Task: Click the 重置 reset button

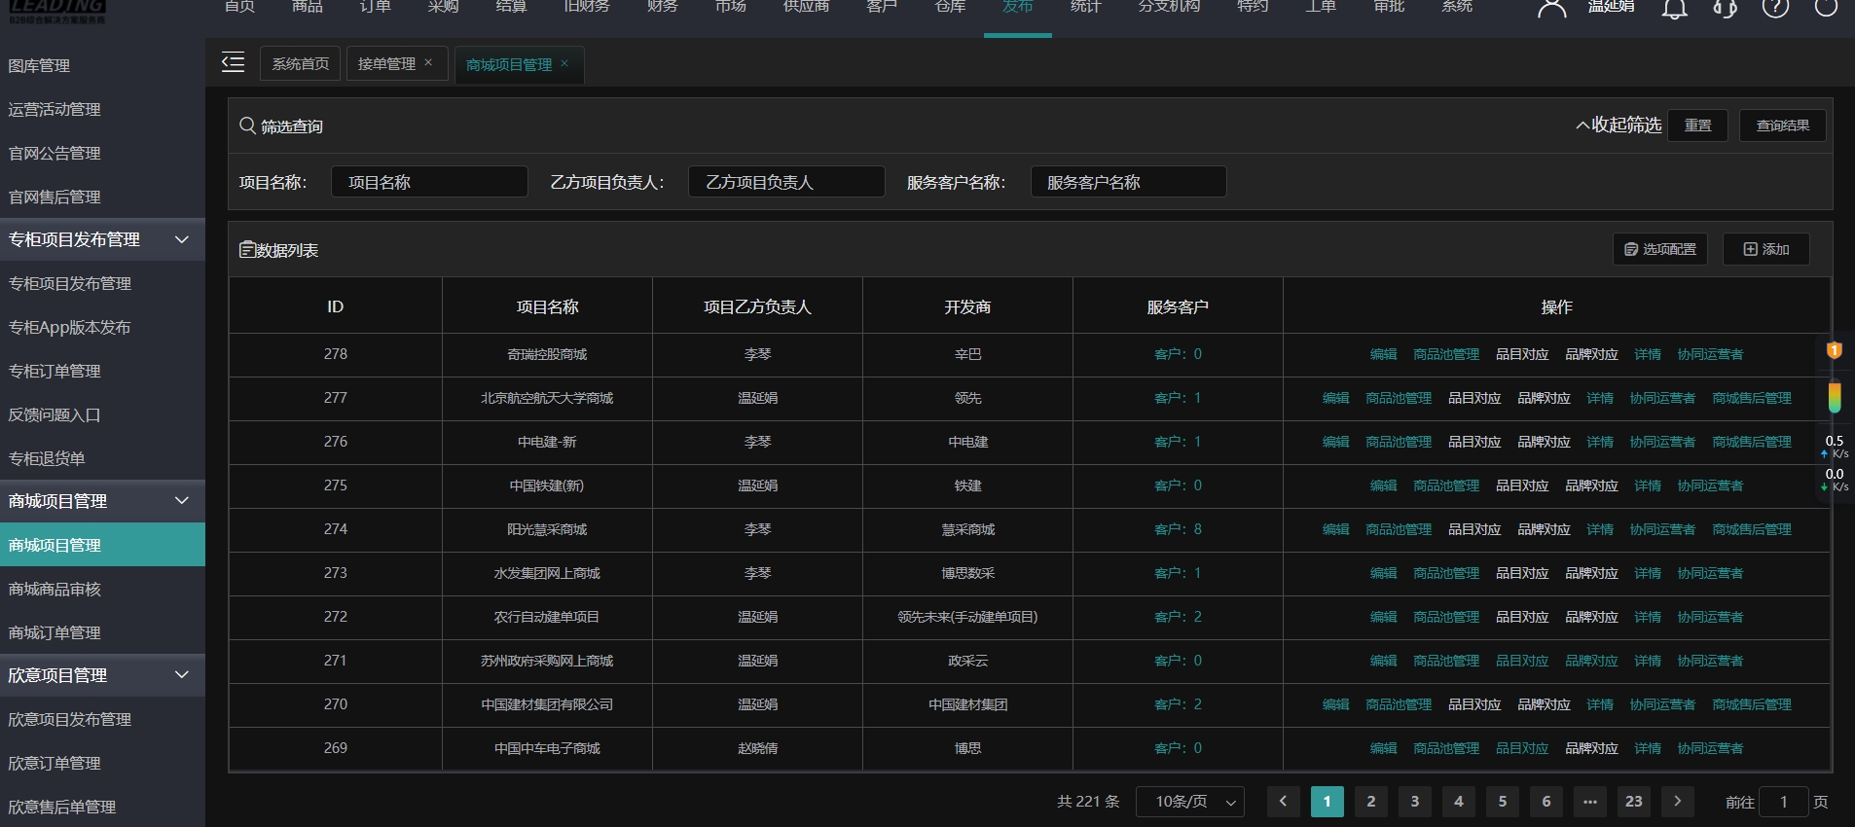Action: coord(1697,126)
